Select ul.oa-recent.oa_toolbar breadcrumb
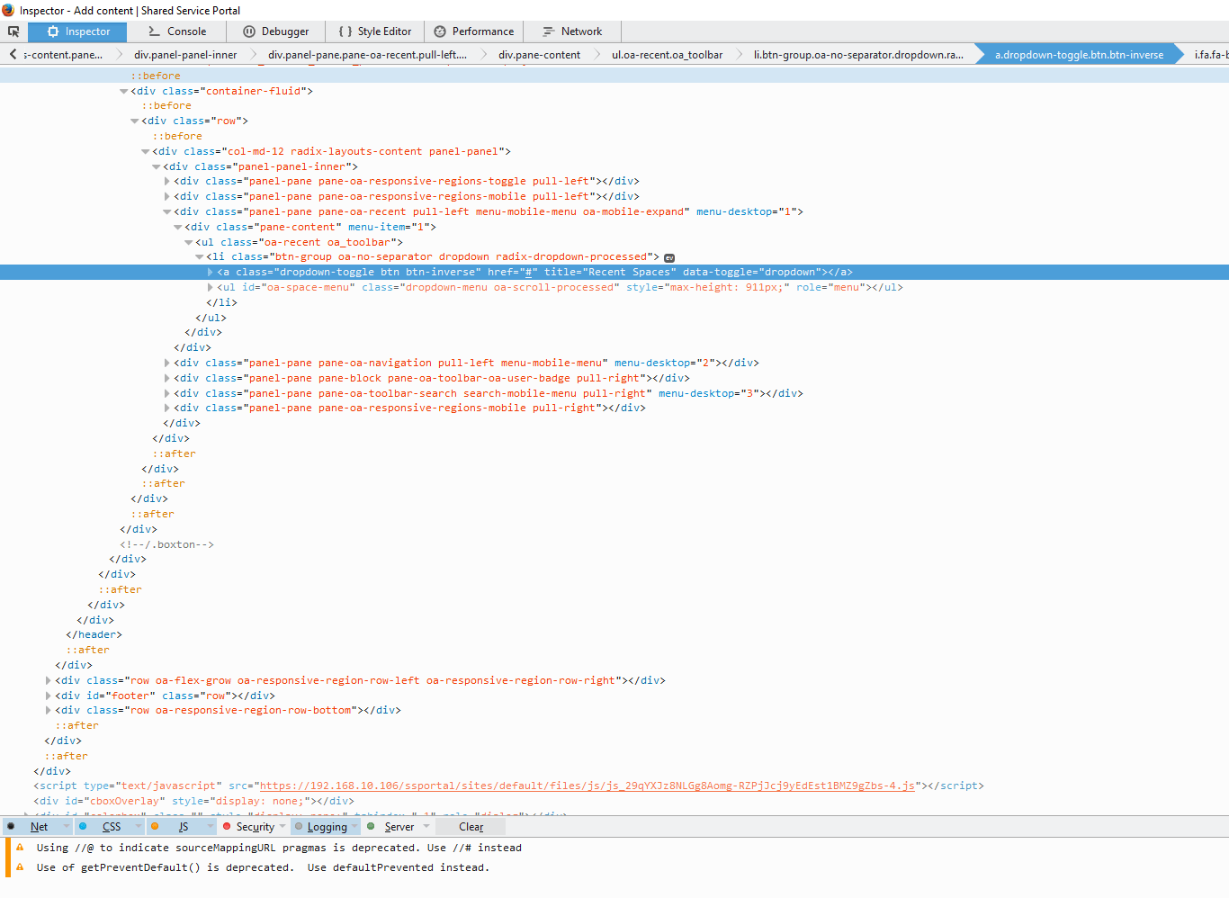 coord(668,55)
